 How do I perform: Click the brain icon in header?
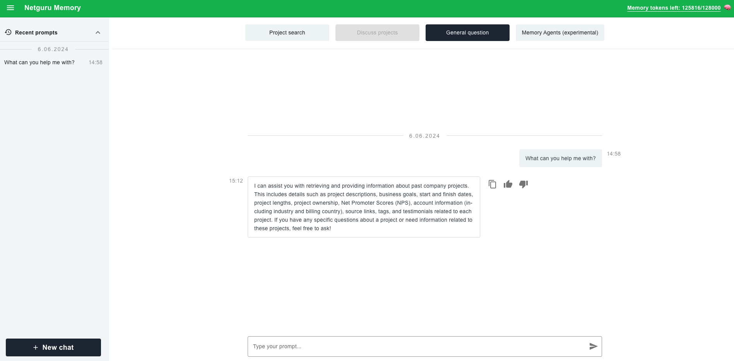click(727, 8)
